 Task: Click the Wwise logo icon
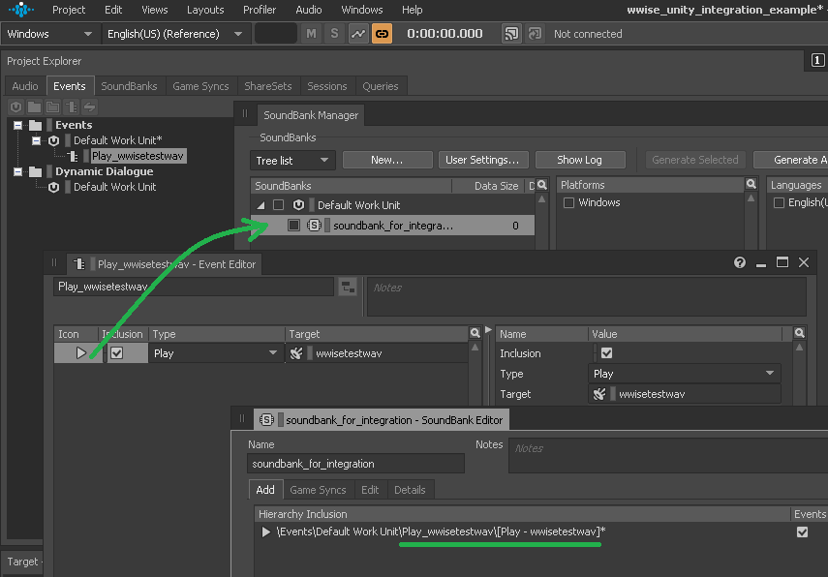[21, 10]
